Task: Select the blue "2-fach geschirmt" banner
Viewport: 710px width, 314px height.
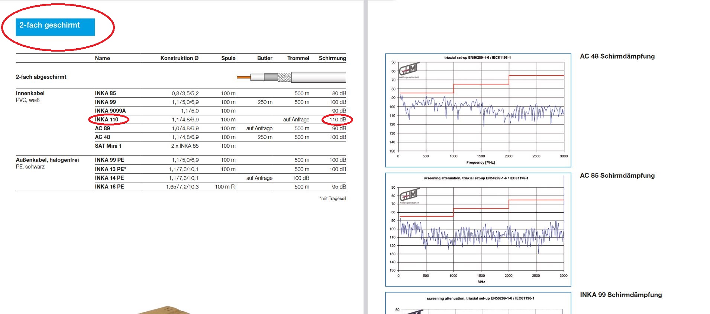Action: [x=55, y=27]
